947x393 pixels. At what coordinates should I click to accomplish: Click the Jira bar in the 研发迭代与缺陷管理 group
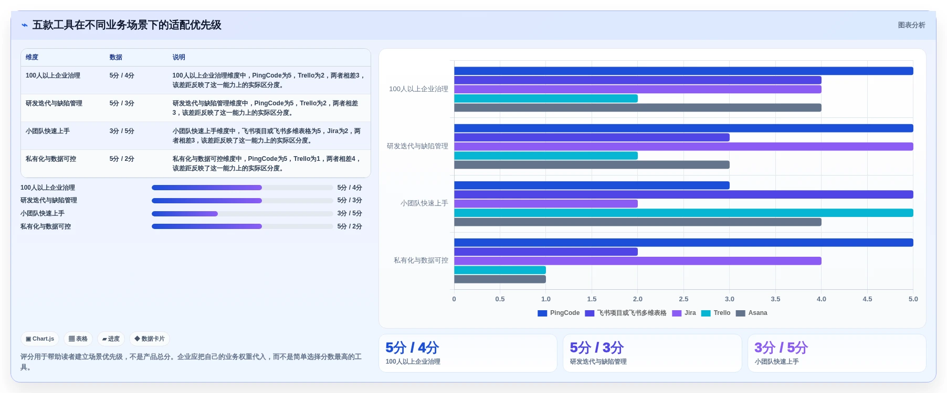(x=683, y=147)
